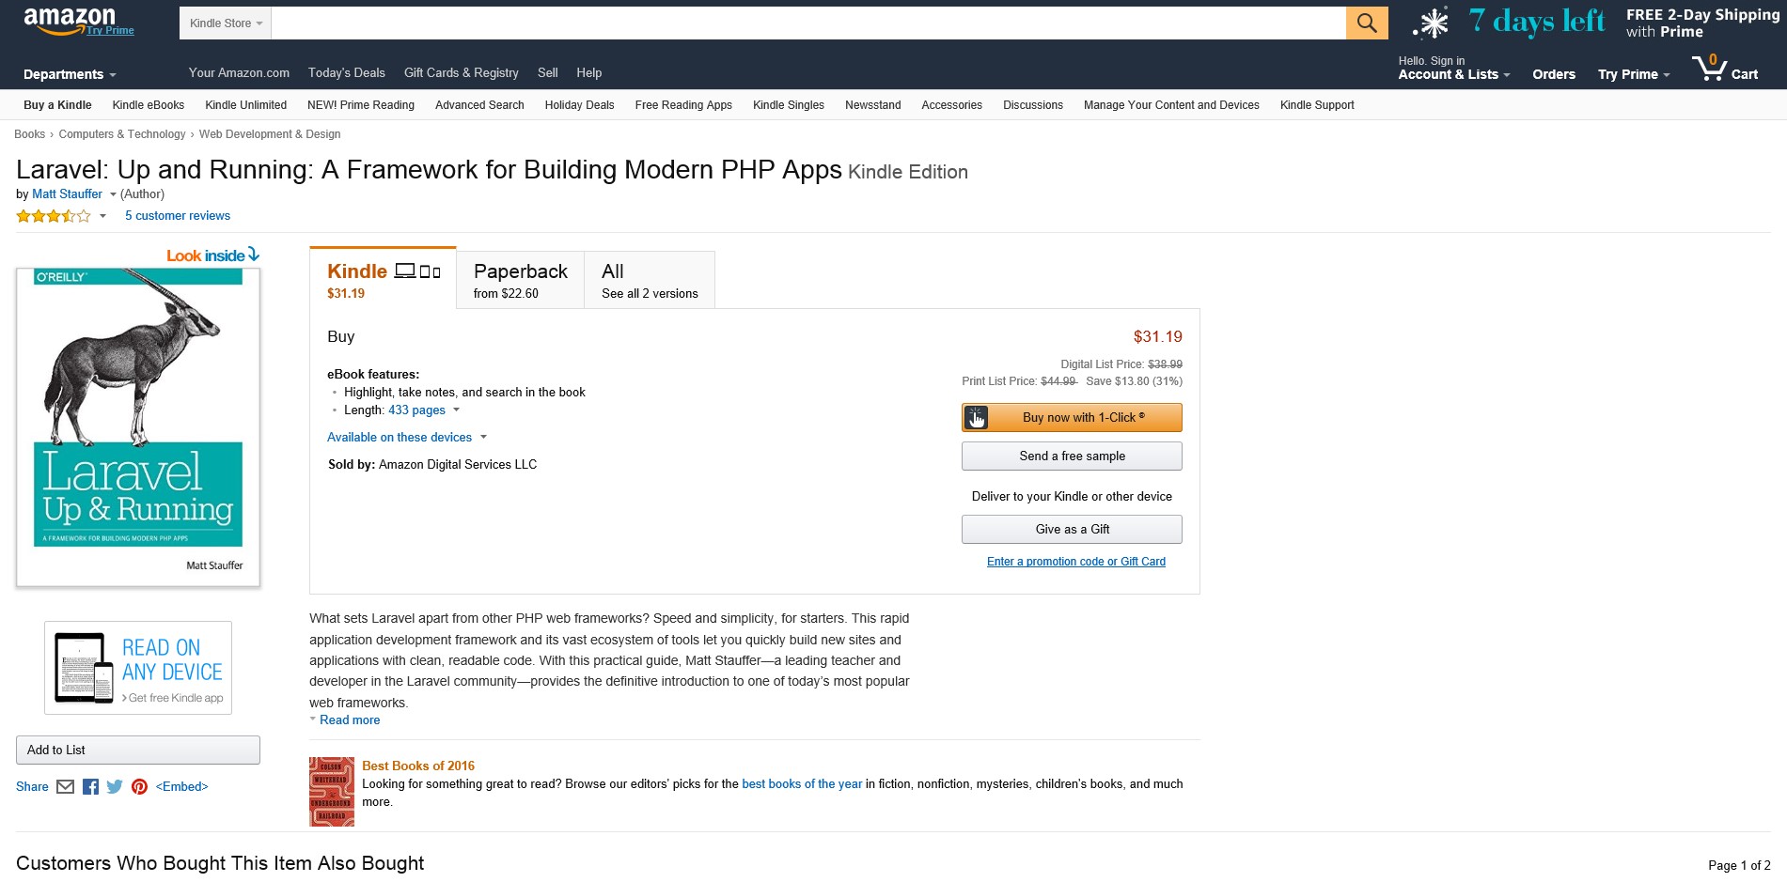Expand the Departments menu
This screenshot has height=882, width=1787.
click(x=70, y=74)
